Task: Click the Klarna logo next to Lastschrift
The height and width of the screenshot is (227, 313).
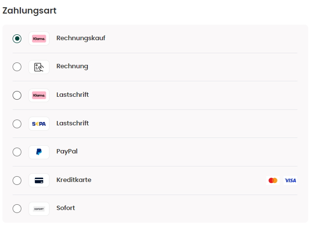Action: point(39,95)
